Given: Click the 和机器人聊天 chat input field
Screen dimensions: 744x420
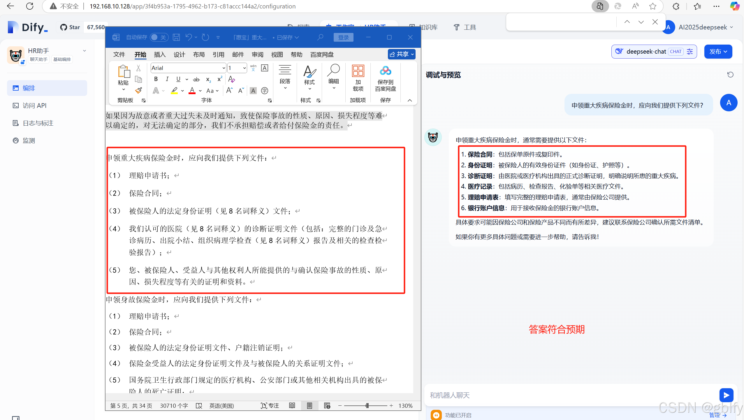Looking at the screenshot, I should [571, 395].
